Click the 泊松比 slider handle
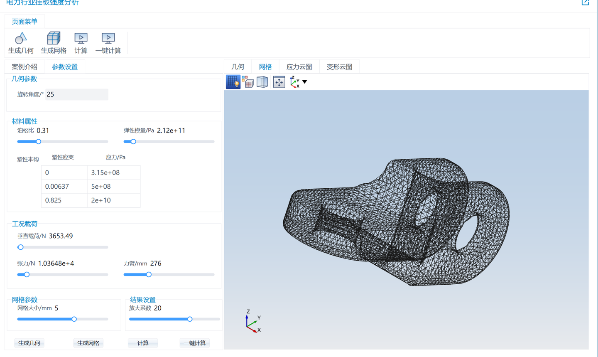 pos(39,142)
